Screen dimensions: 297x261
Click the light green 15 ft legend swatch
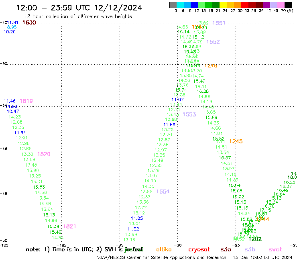(201, 5)
